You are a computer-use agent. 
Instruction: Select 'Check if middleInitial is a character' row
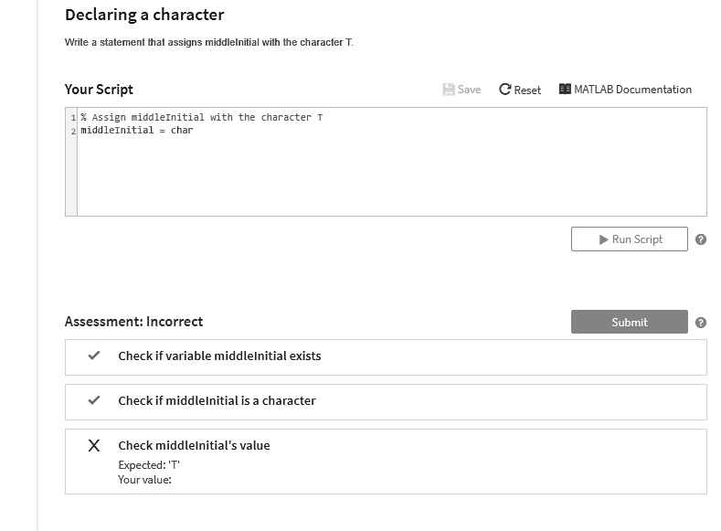386,402
